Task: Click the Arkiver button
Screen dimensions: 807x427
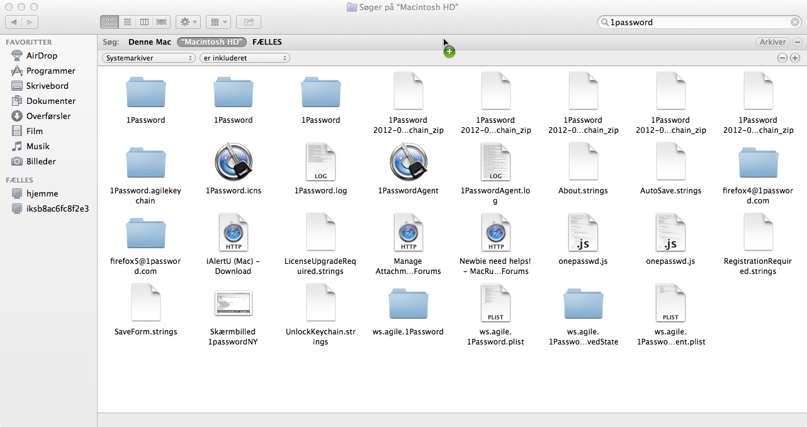Action: (772, 42)
